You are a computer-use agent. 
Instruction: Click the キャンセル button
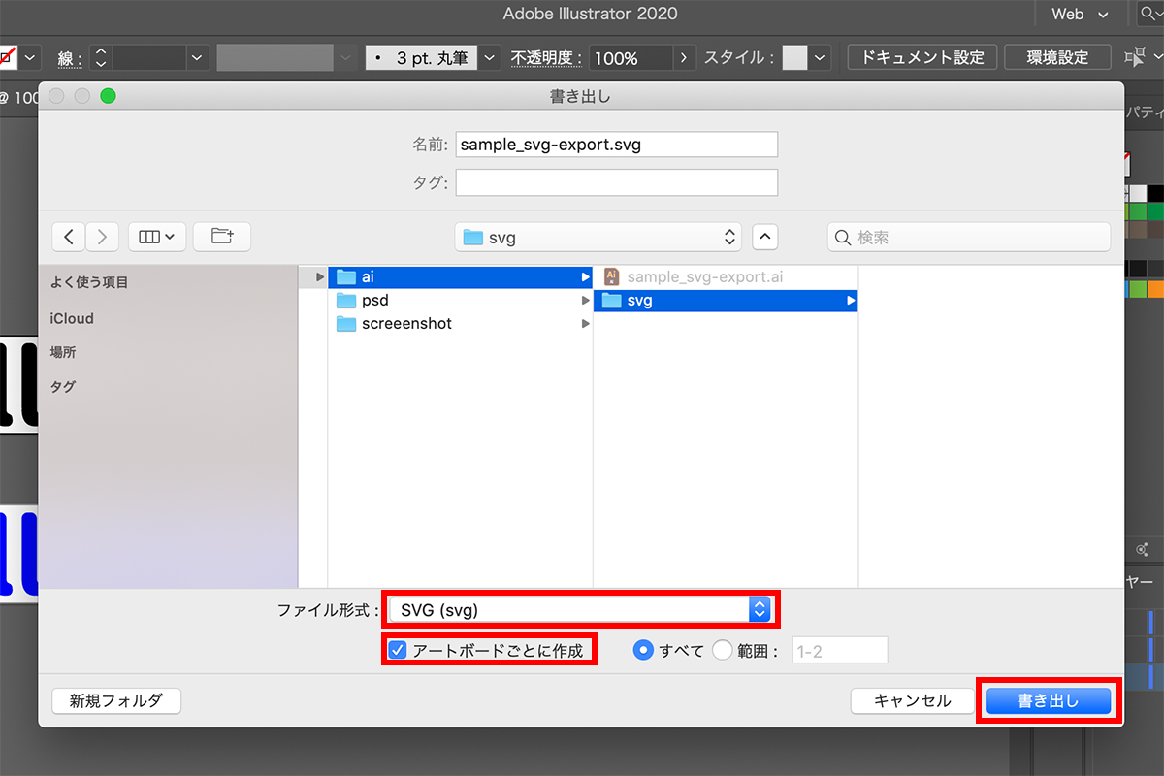912,700
